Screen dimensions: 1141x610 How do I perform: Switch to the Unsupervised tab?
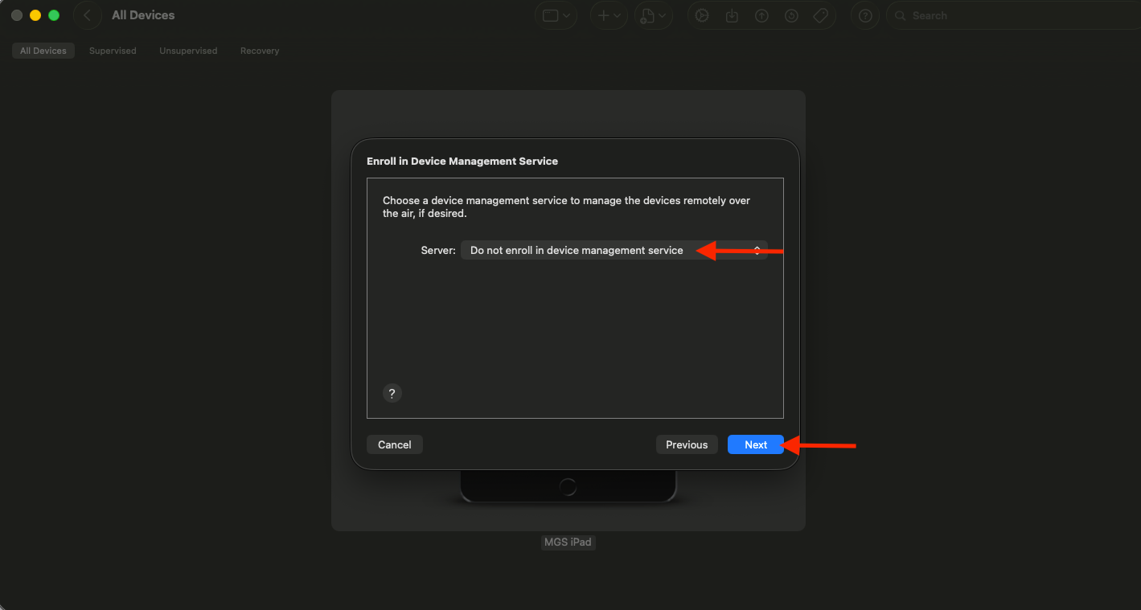(188, 51)
